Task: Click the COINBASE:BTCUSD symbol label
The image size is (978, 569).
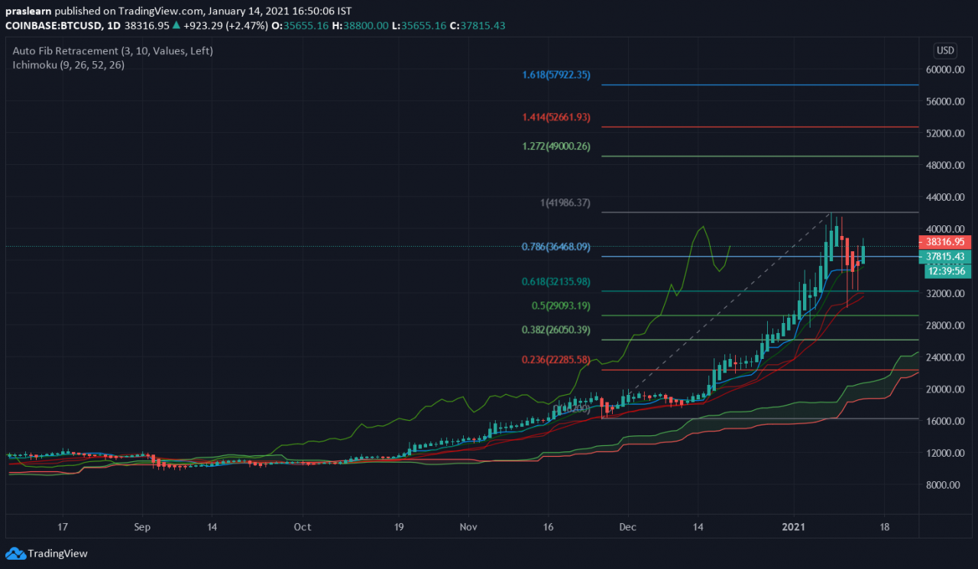Action: [53, 25]
